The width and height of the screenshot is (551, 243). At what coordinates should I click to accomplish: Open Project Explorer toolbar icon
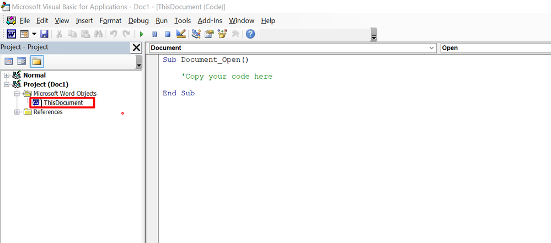click(196, 34)
